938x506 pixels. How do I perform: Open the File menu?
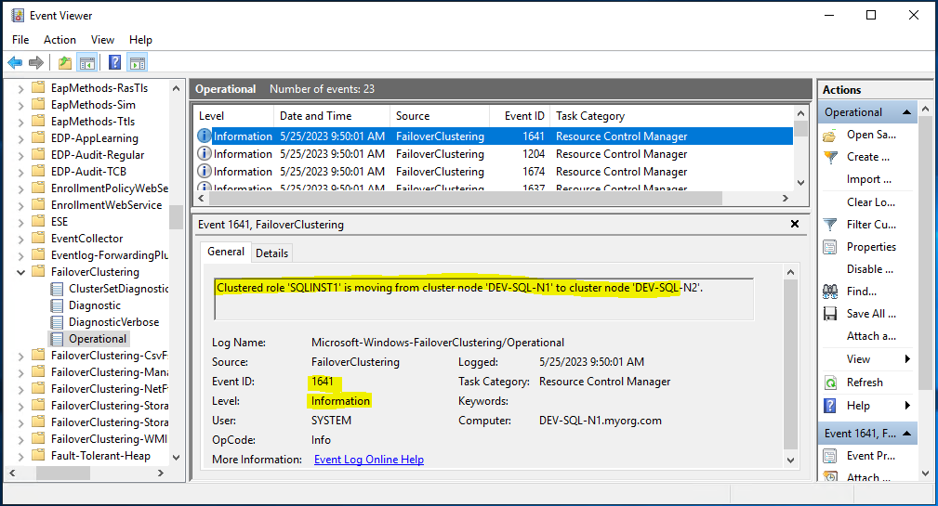tap(20, 39)
